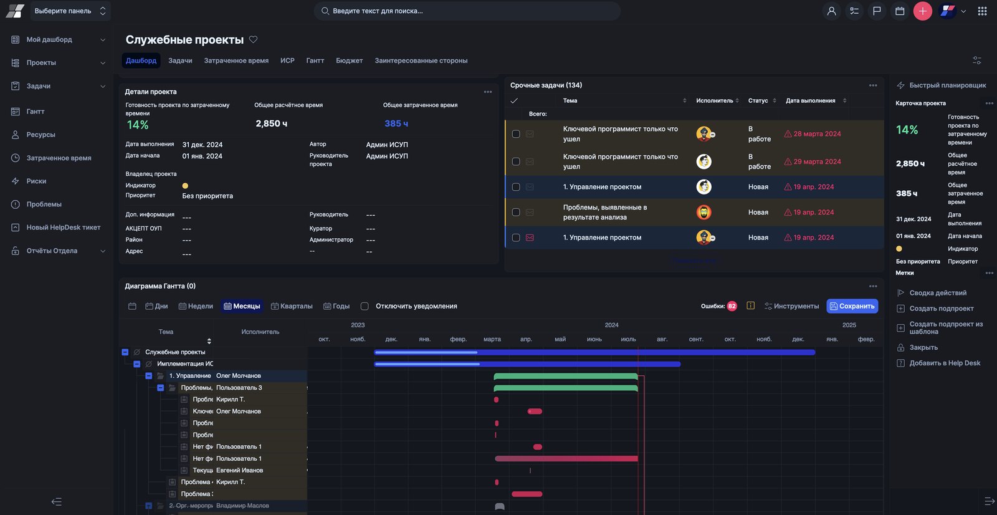The height and width of the screenshot is (515, 997).
Task: Click the errors count badge 82
Action: [732, 306]
